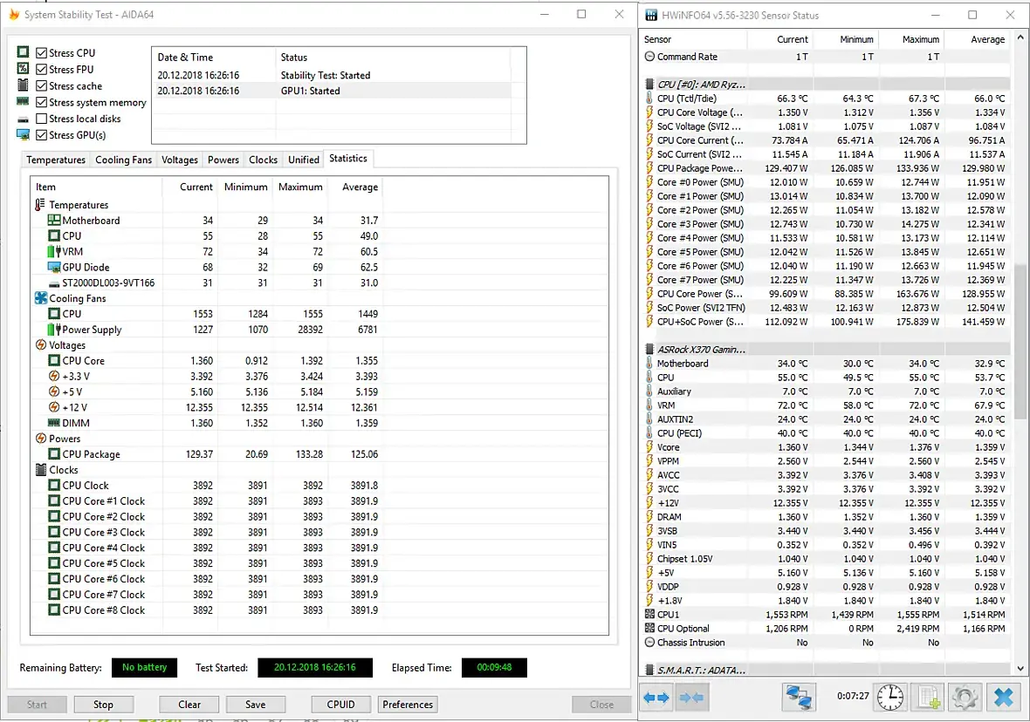Click the Elapsed Time 00:09:48 field

494,668
